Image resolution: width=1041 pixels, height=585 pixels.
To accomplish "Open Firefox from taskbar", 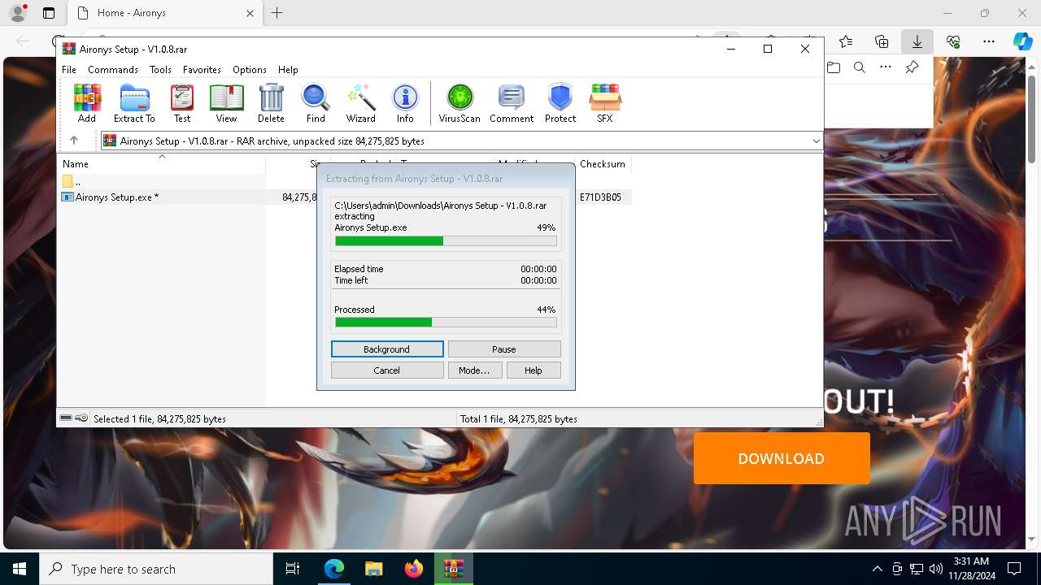I will click(x=414, y=569).
